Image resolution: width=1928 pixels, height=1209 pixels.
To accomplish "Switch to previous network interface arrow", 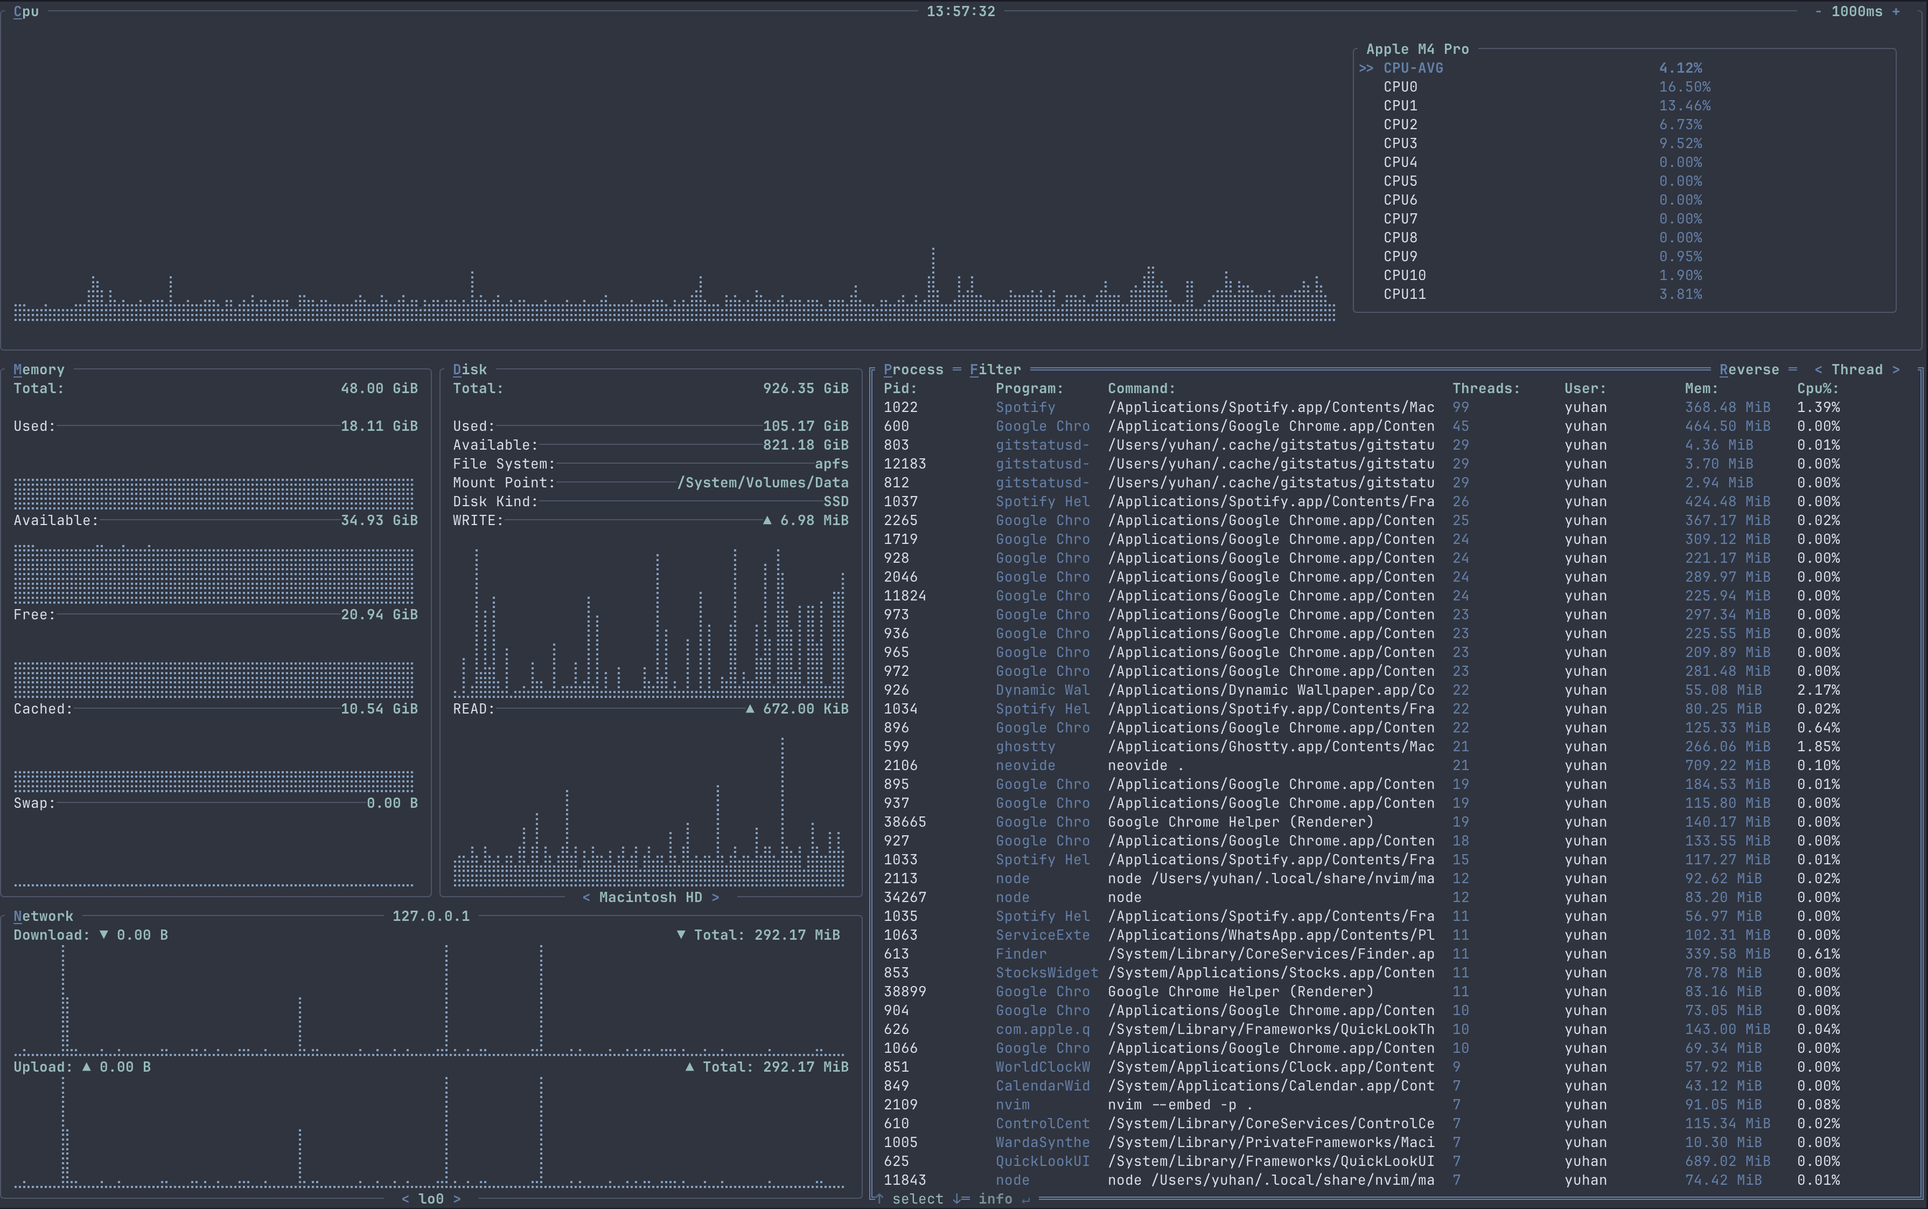I will 406,1199.
